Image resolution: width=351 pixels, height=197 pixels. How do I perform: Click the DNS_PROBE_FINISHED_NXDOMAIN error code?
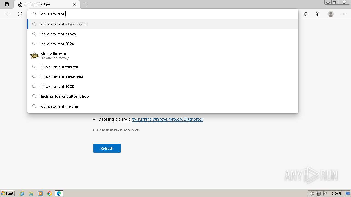click(x=116, y=130)
